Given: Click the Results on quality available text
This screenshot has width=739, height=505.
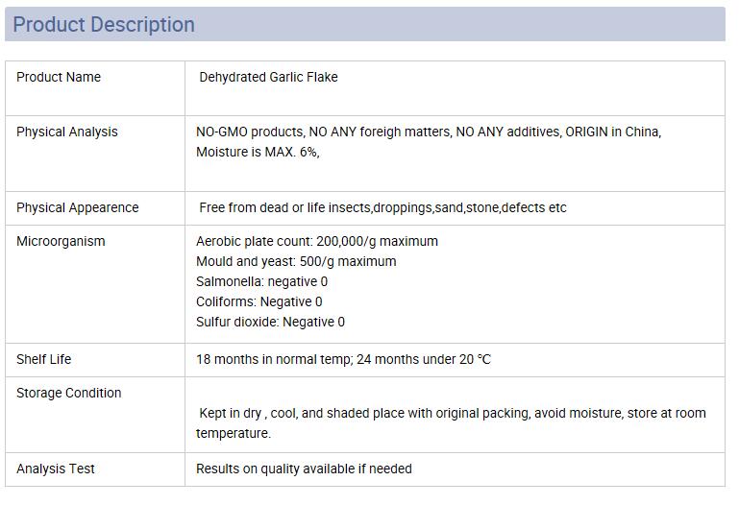Looking at the screenshot, I should pos(304,469).
